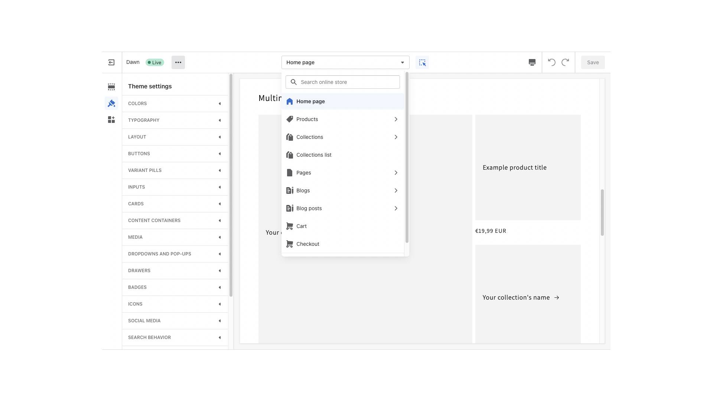Expand the MEDIA settings section

[175, 237]
